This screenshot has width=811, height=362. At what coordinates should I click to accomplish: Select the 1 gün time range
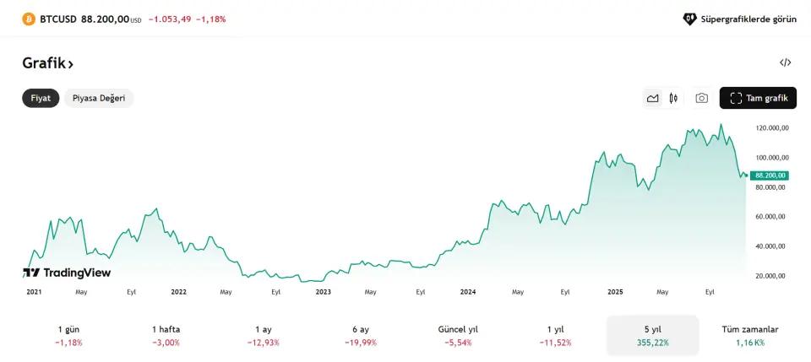pyautogui.click(x=69, y=335)
